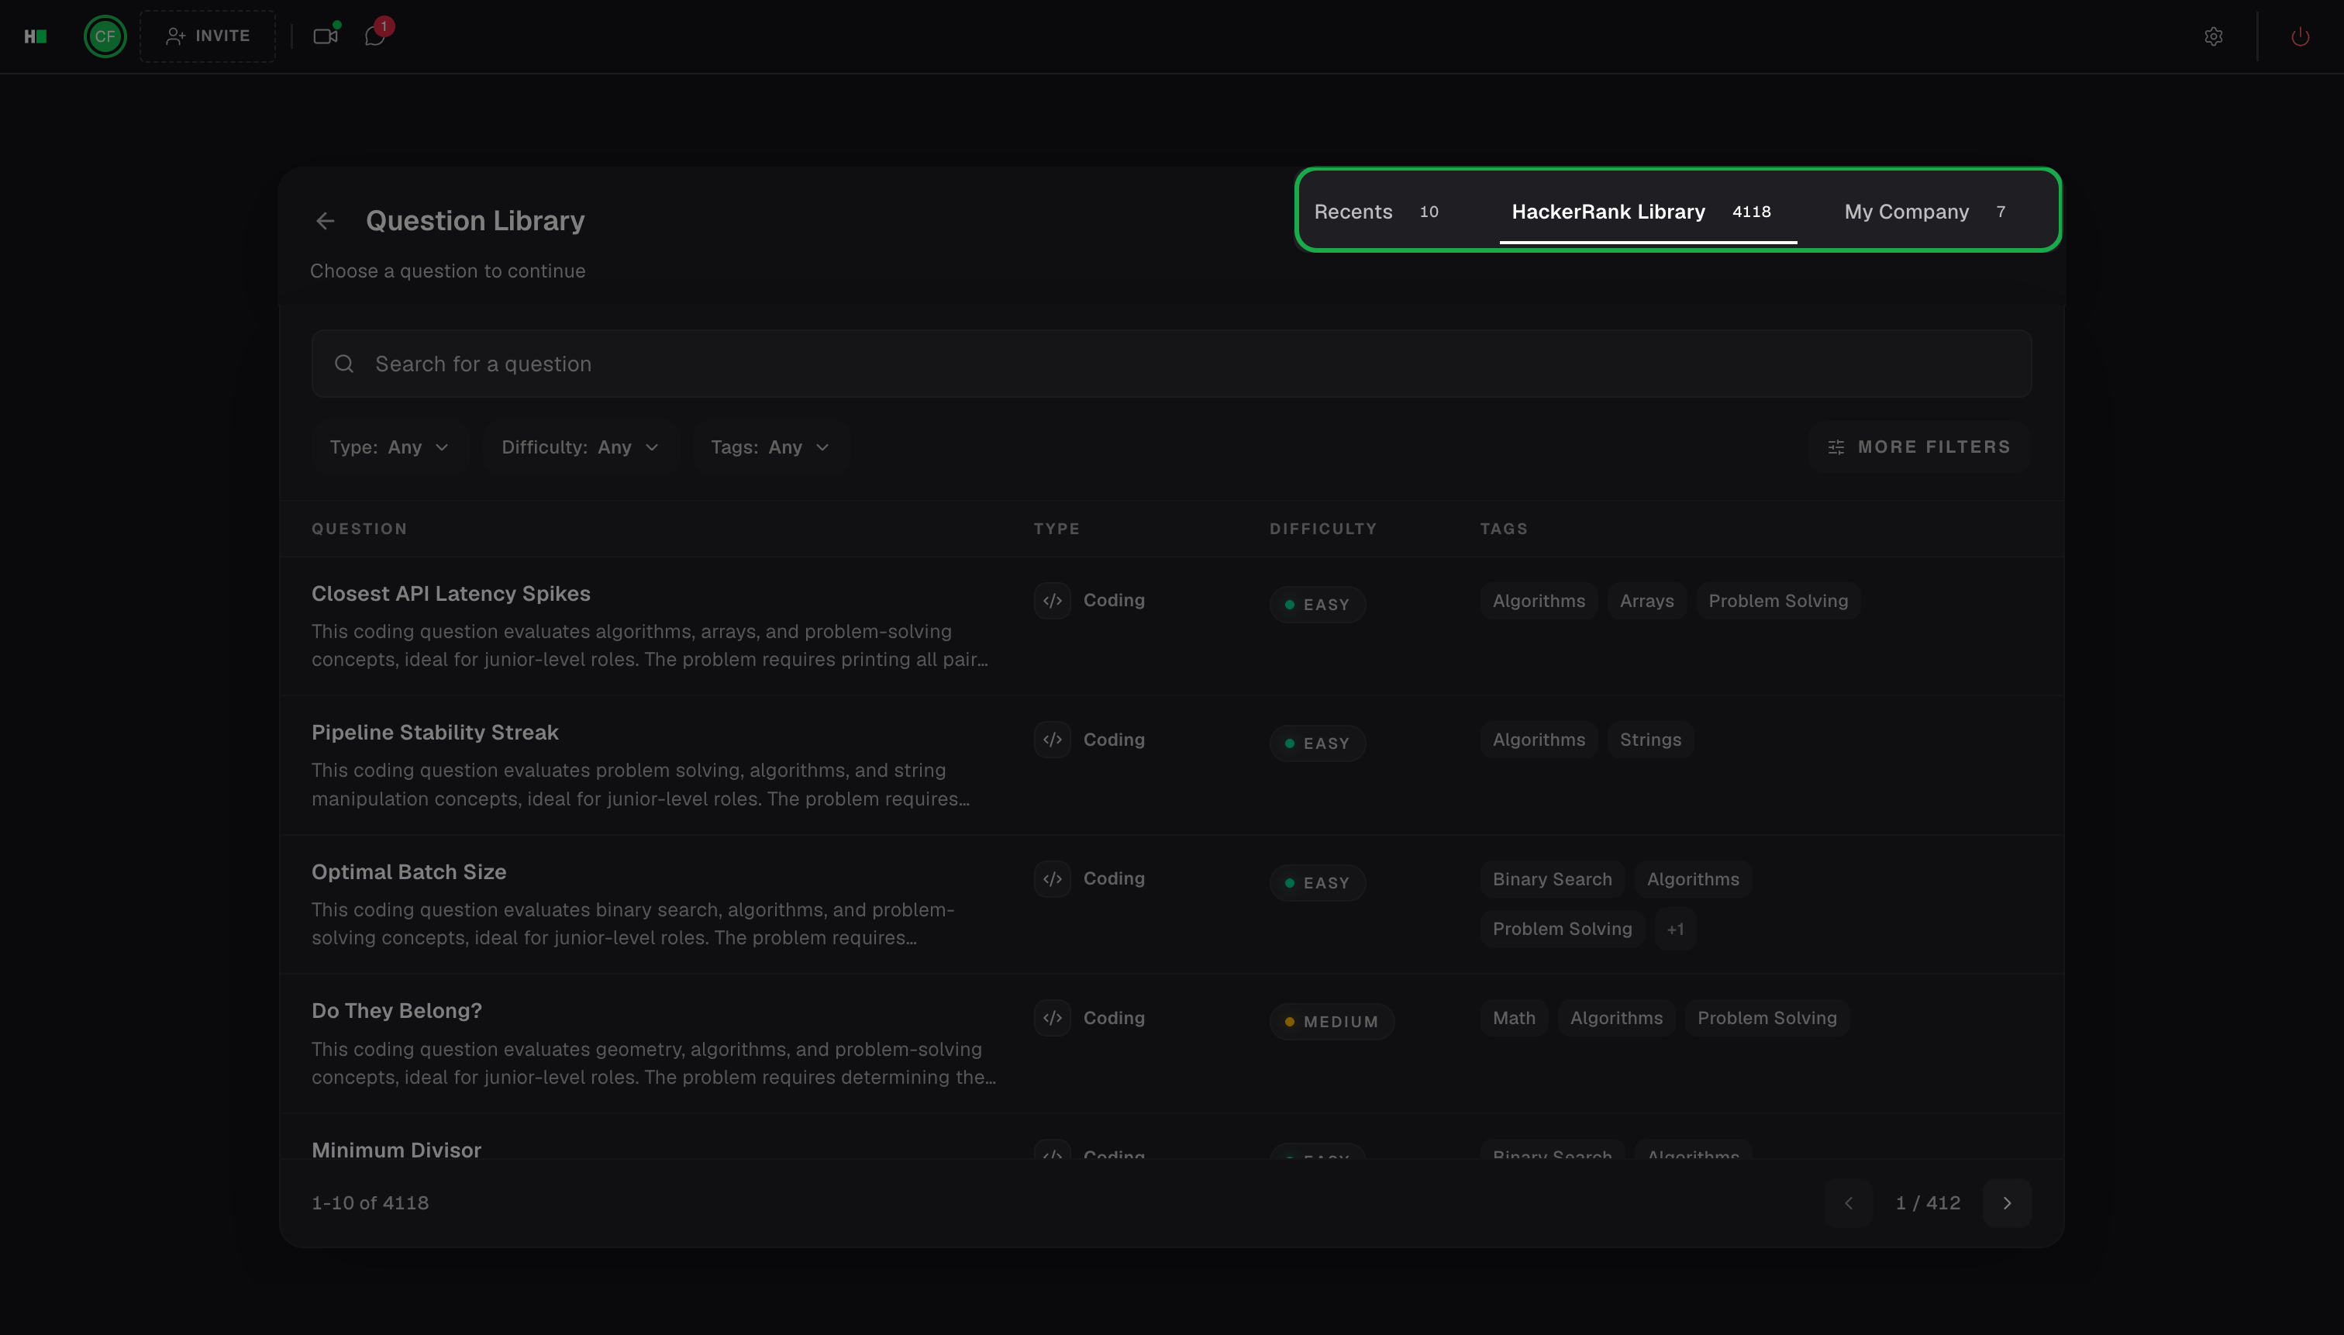Open More Filters

(x=1919, y=447)
